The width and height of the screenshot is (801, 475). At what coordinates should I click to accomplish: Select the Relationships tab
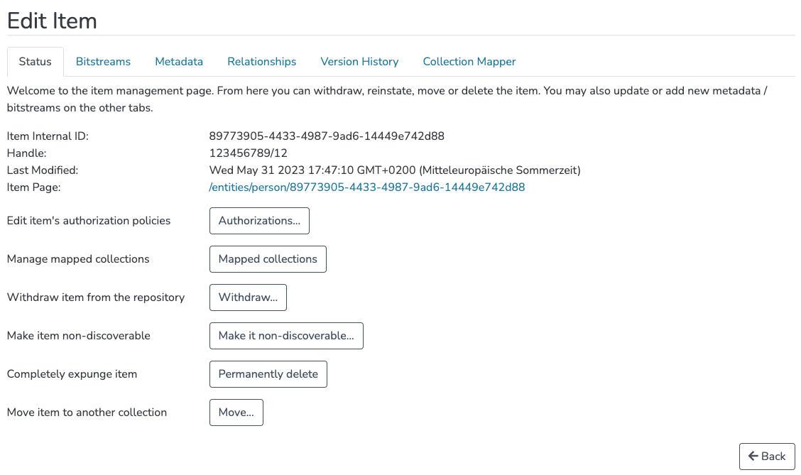[x=261, y=62]
